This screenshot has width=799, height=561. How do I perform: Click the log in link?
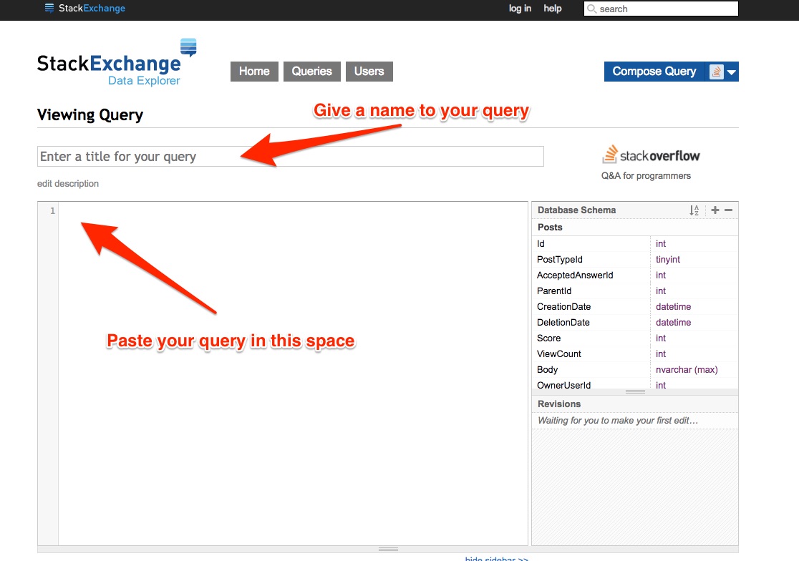(x=520, y=8)
